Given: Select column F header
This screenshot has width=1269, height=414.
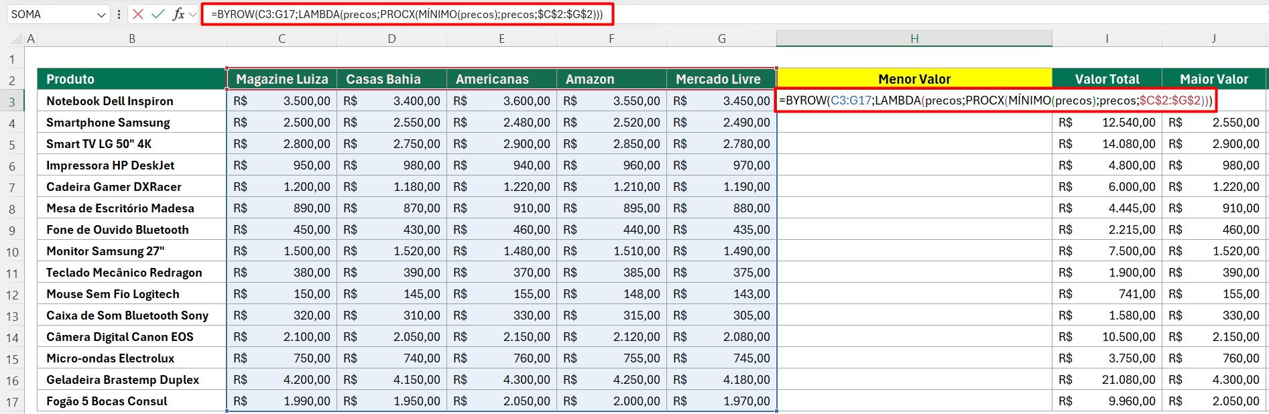Looking at the screenshot, I should pyautogui.click(x=611, y=39).
